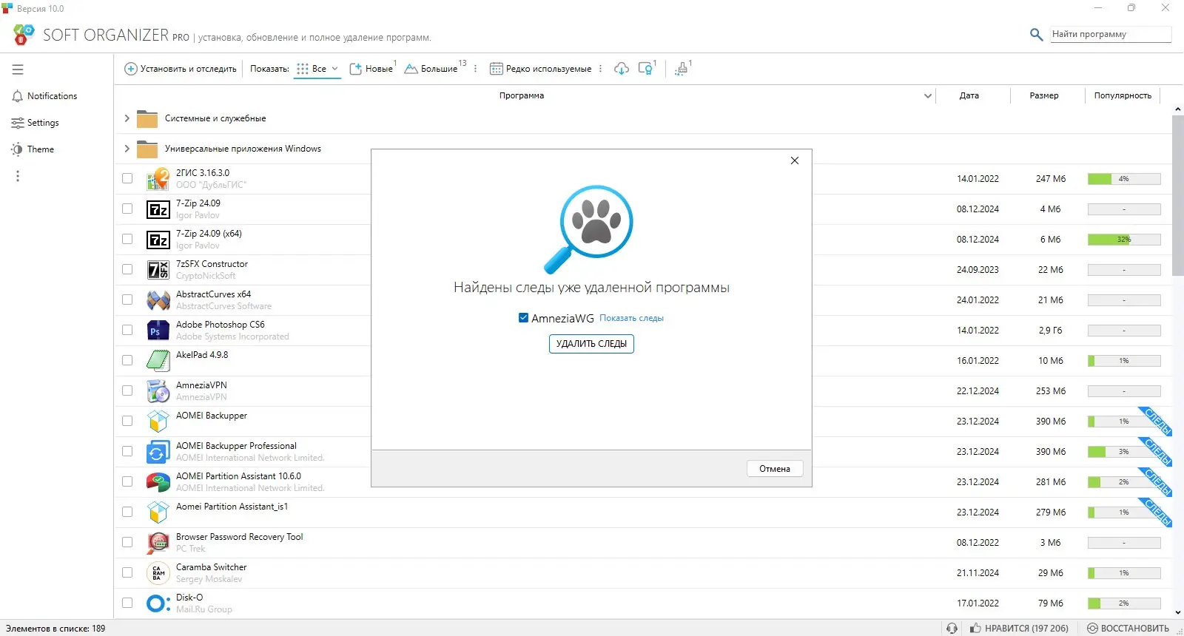Click the 32% popularity bar for 7-Zip x64
The image size is (1184, 636).
[1124, 240]
